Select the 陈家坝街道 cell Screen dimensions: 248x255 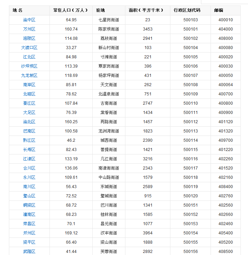click(x=109, y=29)
